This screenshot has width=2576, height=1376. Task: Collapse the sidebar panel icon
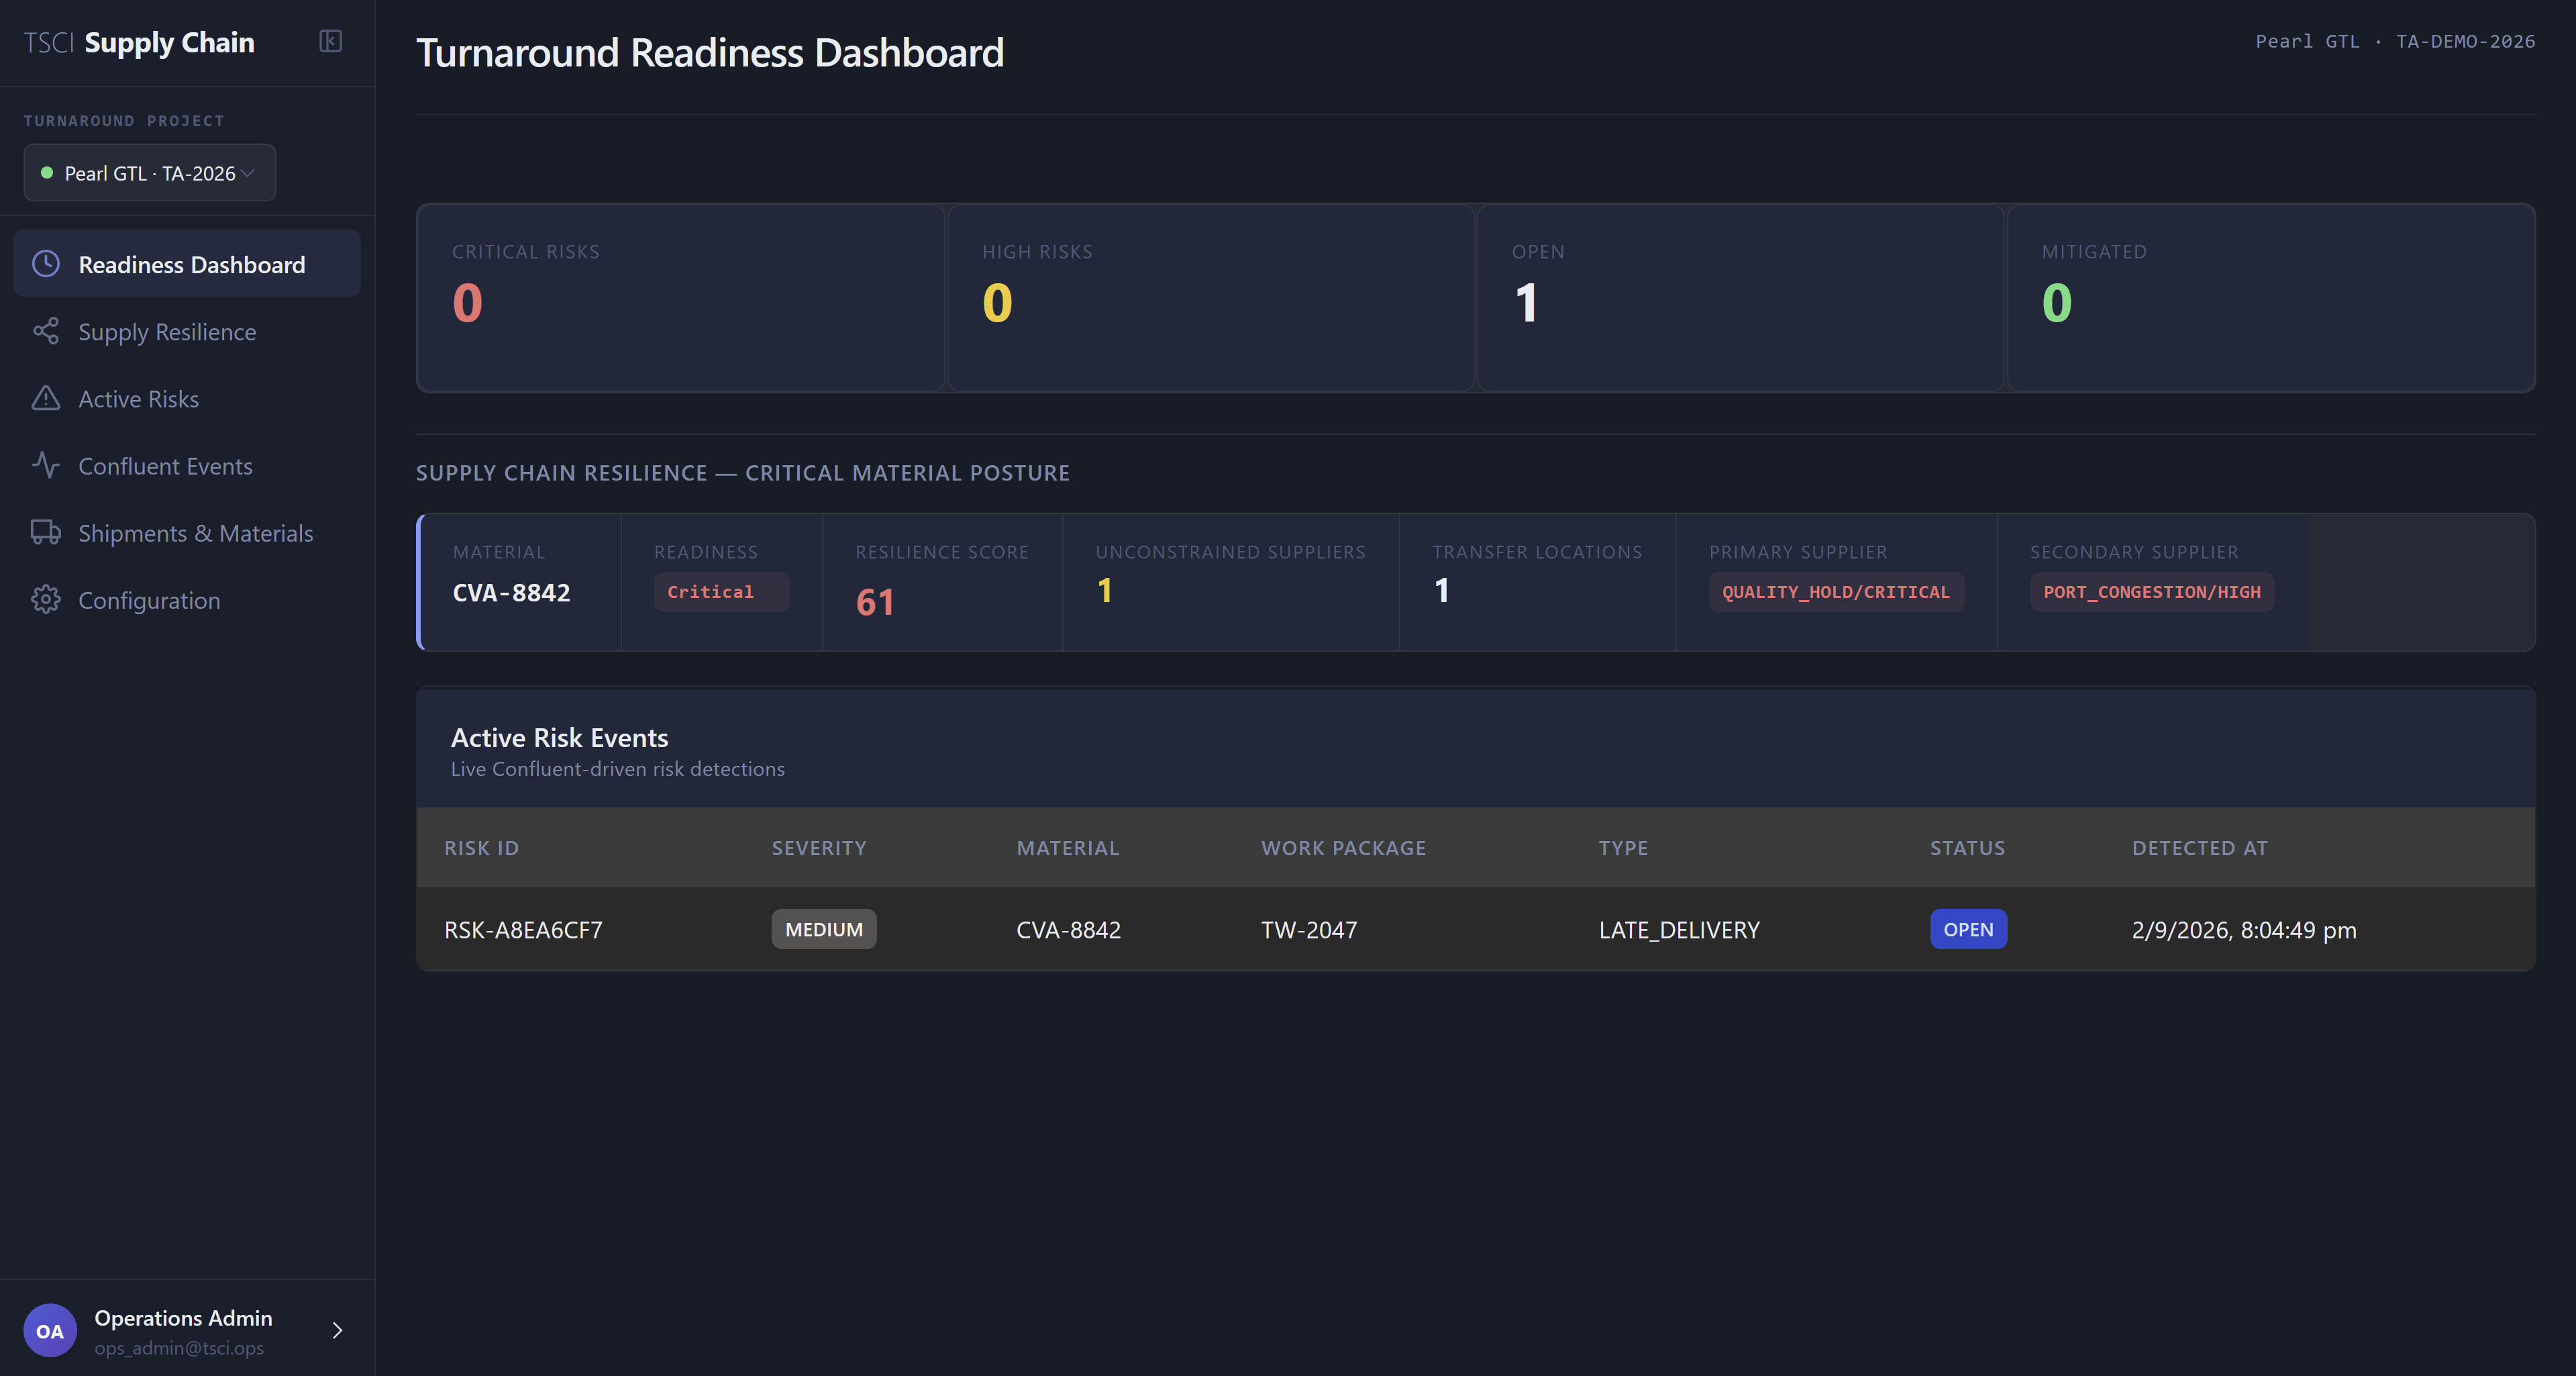click(330, 41)
